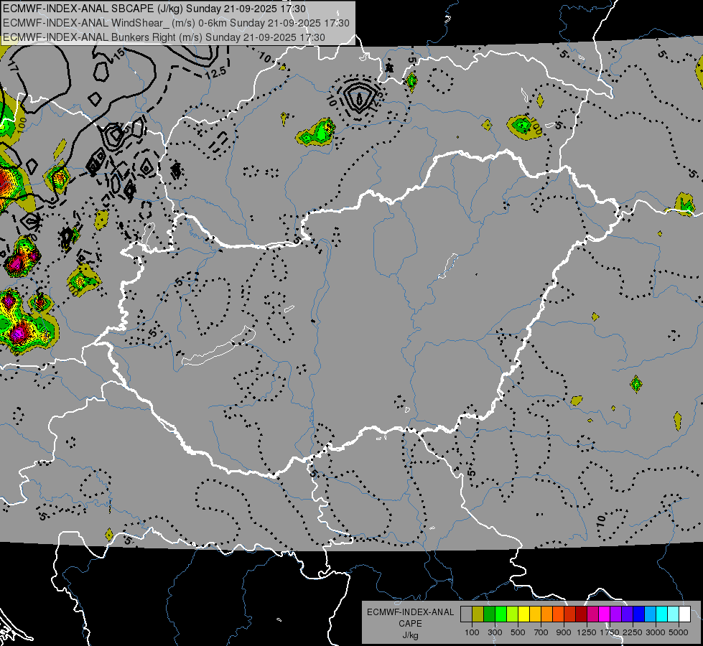
Task: Click the legend value 500
Action: (x=518, y=632)
